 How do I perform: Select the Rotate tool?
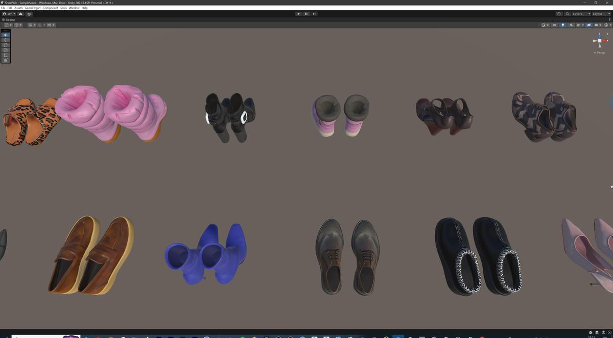(x=5, y=45)
